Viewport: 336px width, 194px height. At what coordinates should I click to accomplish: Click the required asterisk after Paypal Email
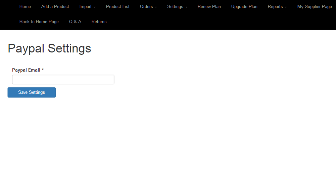click(43, 70)
